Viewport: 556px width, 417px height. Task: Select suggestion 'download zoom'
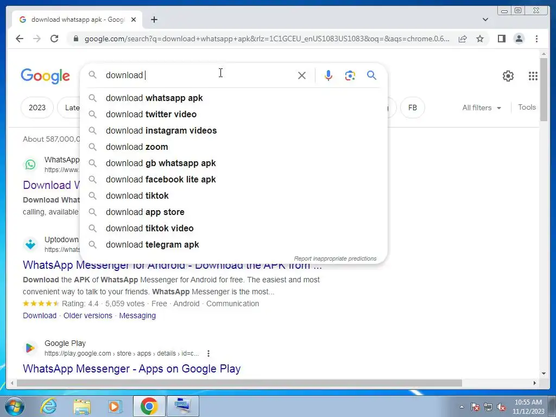tap(233, 147)
